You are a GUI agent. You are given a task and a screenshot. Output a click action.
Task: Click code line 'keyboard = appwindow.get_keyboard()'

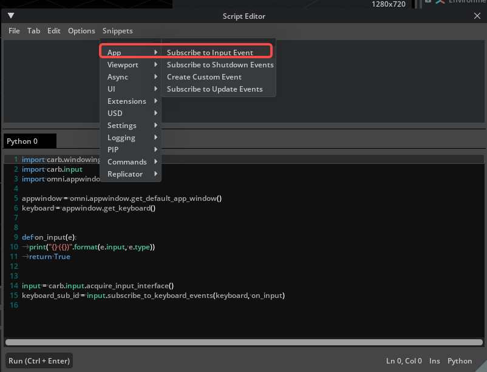[89, 208]
